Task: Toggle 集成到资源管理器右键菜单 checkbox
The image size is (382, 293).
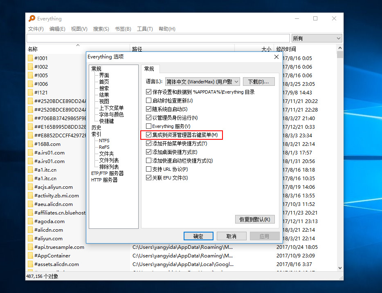Action: (x=148, y=134)
